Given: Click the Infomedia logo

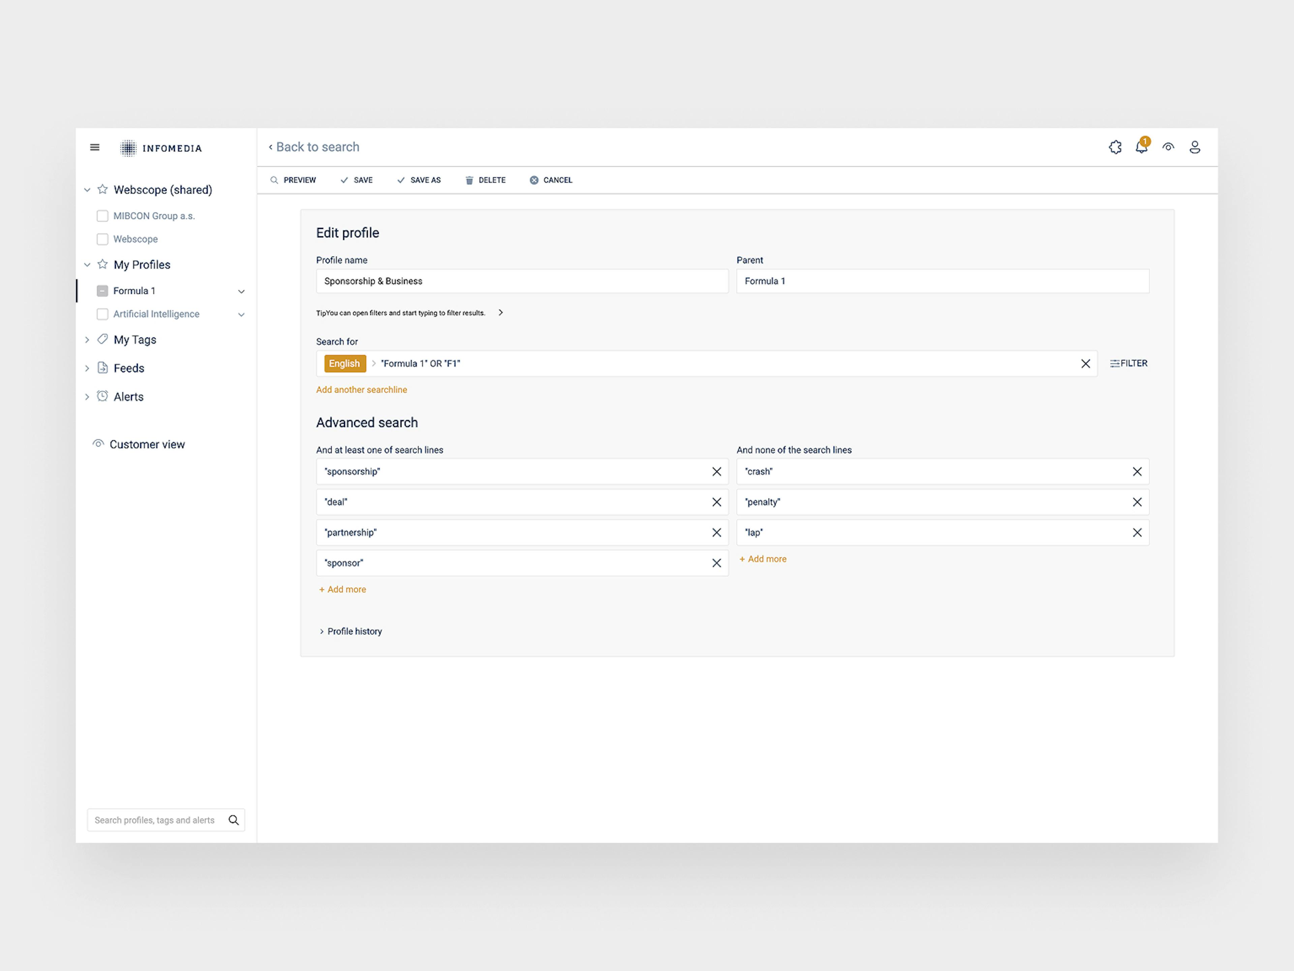Looking at the screenshot, I should pyautogui.click(x=161, y=148).
